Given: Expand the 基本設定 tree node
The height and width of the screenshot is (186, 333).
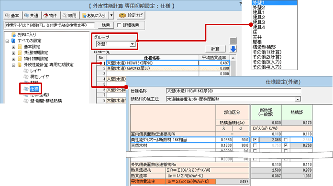Looking at the screenshot, I should 13,47.
